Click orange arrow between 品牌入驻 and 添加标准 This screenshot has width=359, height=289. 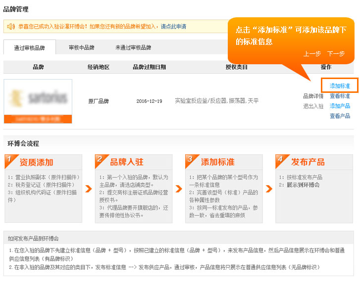click(x=179, y=189)
